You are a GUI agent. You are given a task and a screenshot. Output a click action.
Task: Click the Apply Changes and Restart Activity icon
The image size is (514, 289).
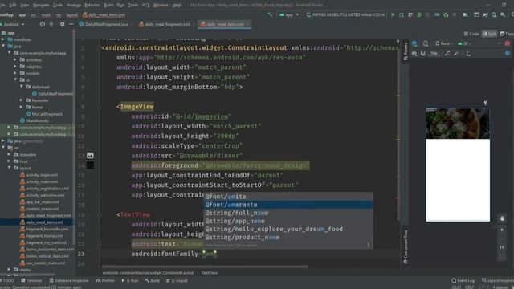coord(402,14)
